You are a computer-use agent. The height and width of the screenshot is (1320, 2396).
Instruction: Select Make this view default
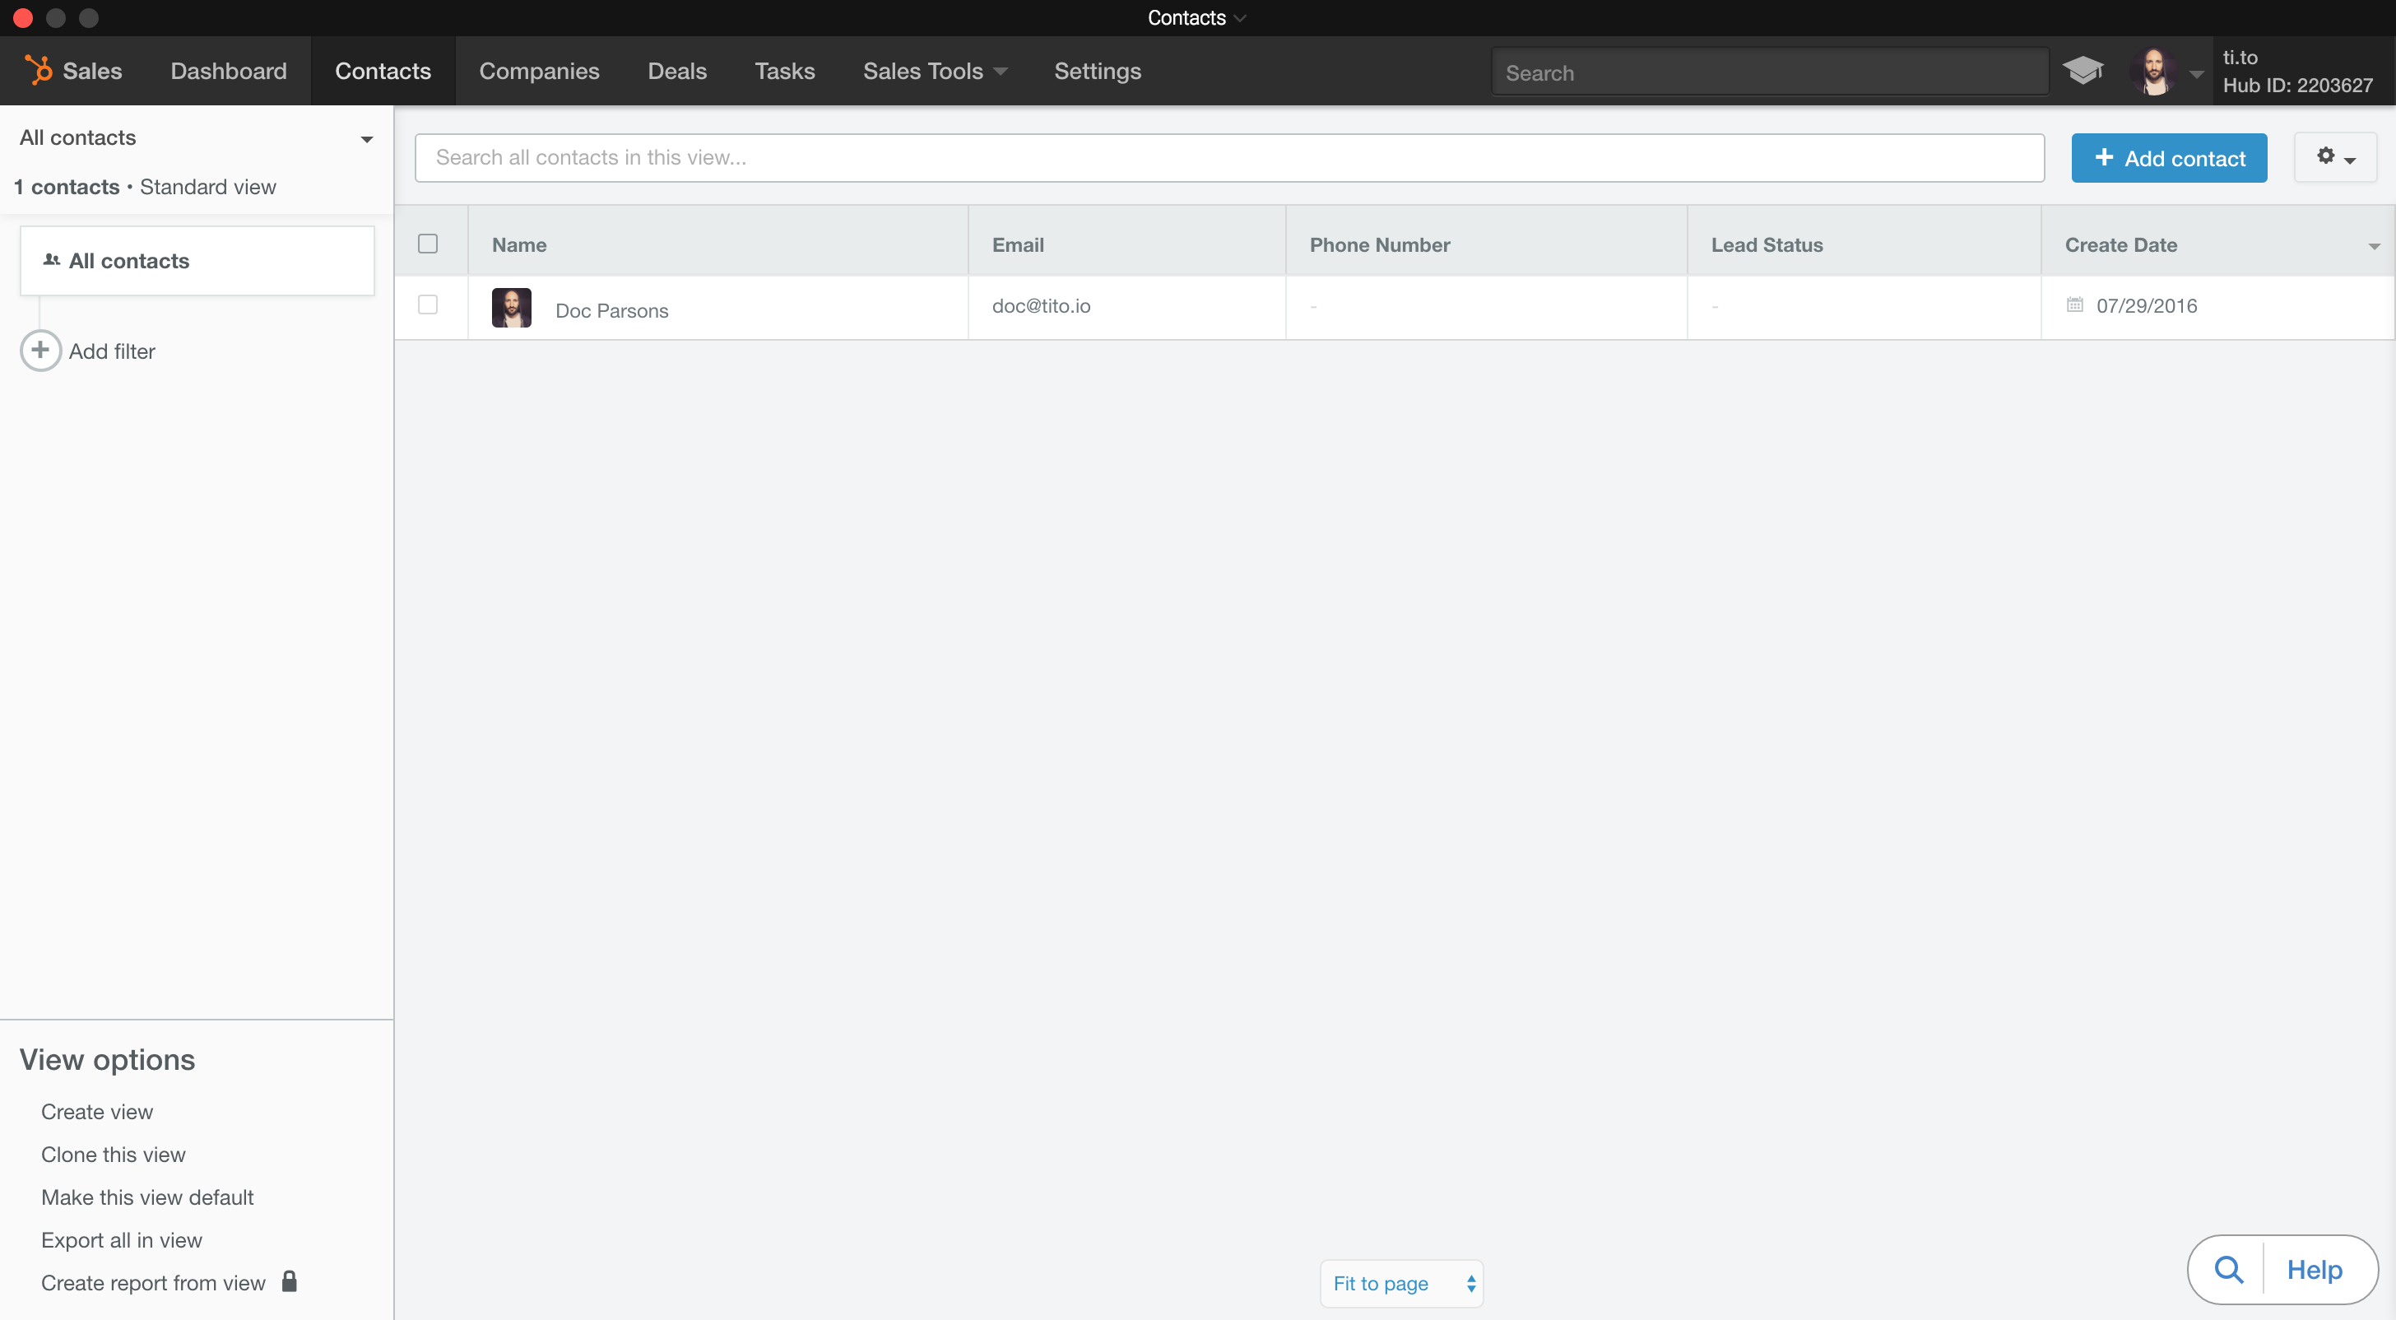[x=147, y=1197]
